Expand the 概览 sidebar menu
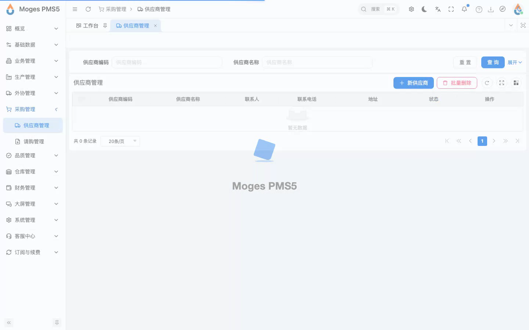This screenshot has height=330, width=529. [33, 29]
